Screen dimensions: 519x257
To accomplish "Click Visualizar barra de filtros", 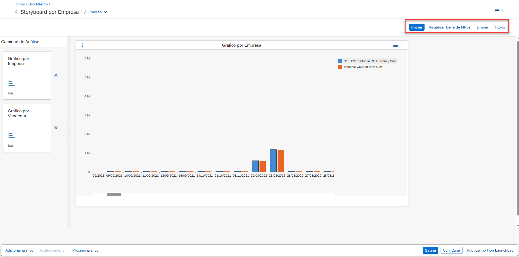I will coord(449,27).
